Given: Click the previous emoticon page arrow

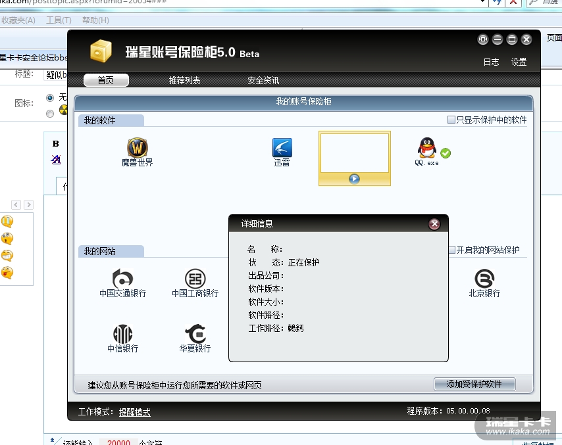Looking at the screenshot, I should pos(16,204).
